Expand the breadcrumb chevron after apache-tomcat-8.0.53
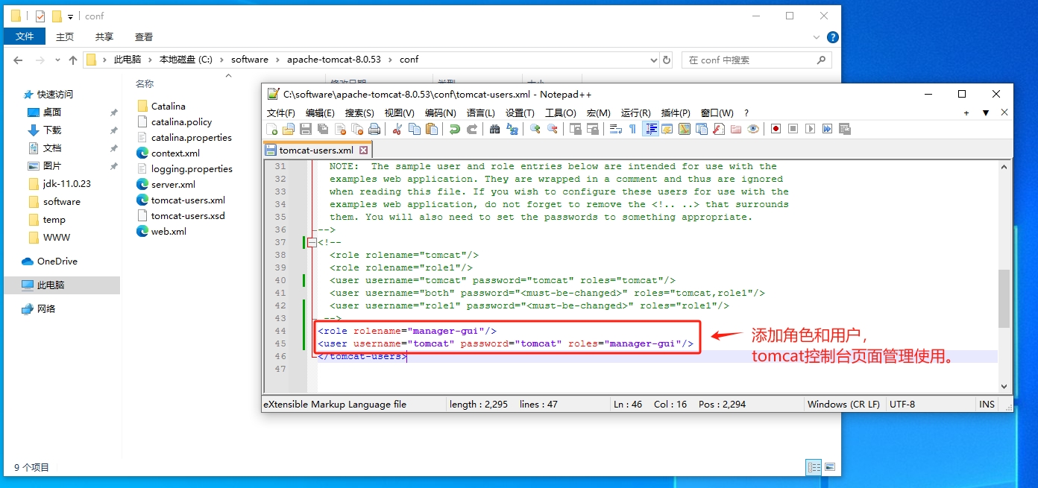Image resolution: width=1038 pixels, height=488 pixels. tap(390, 60)
